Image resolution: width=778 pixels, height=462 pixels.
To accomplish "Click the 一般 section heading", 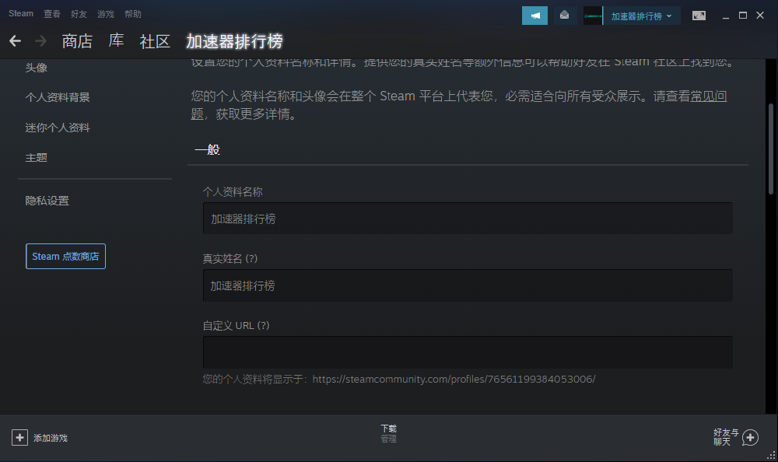I will coord(208,149).
